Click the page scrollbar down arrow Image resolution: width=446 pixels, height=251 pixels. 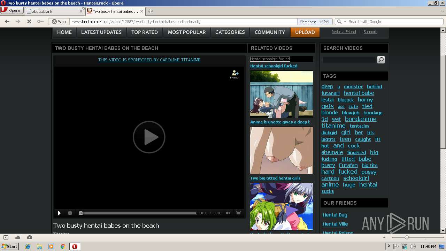(x=443, y=230)
